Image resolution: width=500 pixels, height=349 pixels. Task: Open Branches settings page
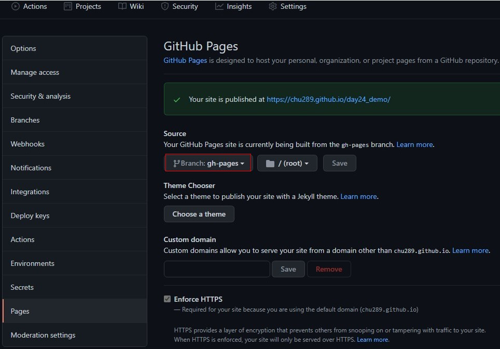pyautogui.click(x=75, y=120)
